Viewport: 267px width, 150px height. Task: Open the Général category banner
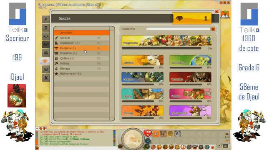(143, 60)
